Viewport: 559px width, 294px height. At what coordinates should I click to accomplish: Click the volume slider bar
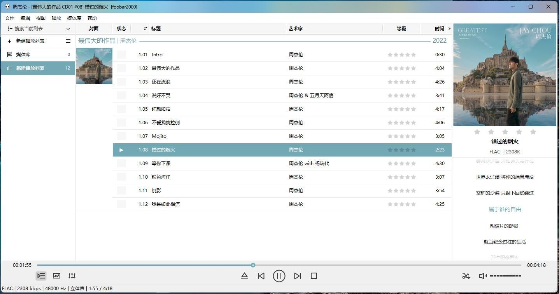pyautogui.click(x=505, y=276)
